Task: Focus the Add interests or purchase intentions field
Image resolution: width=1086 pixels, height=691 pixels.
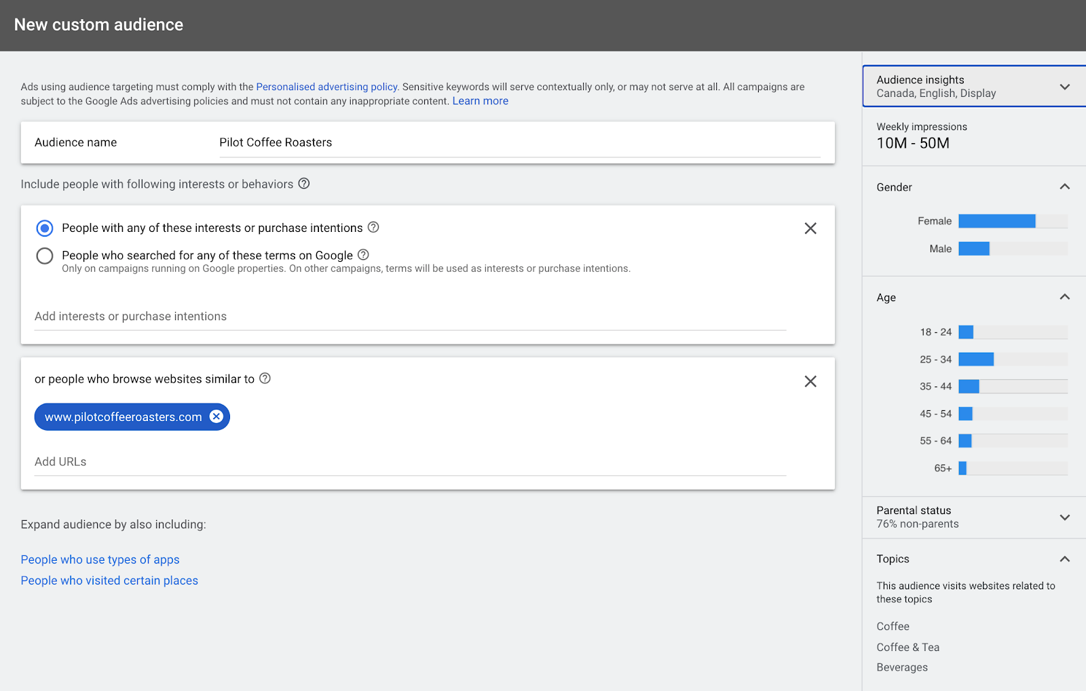Action: coord(411,317)
